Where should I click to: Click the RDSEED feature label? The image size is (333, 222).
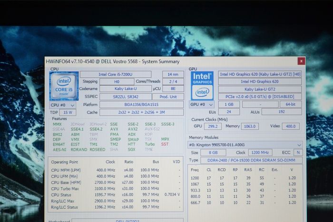click(98, 150)
